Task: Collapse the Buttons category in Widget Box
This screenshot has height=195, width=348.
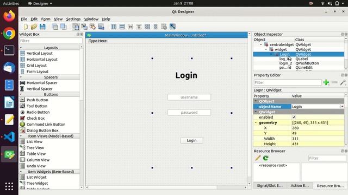Action: (21, 94)
